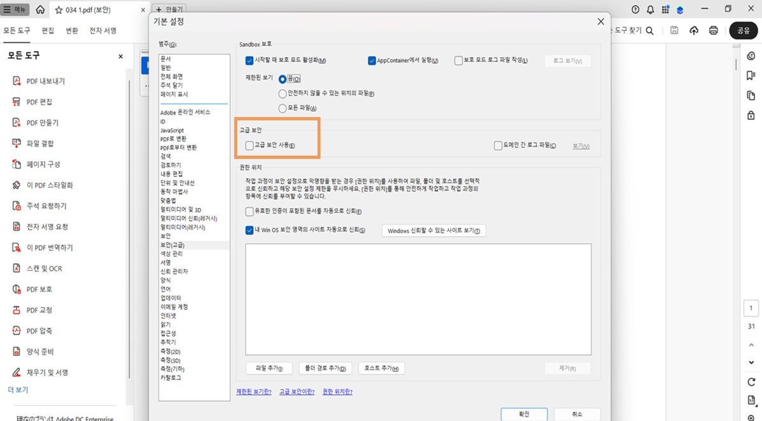
Task: Open the 제한된 보기란? link
Action: [x=254, y=392]
